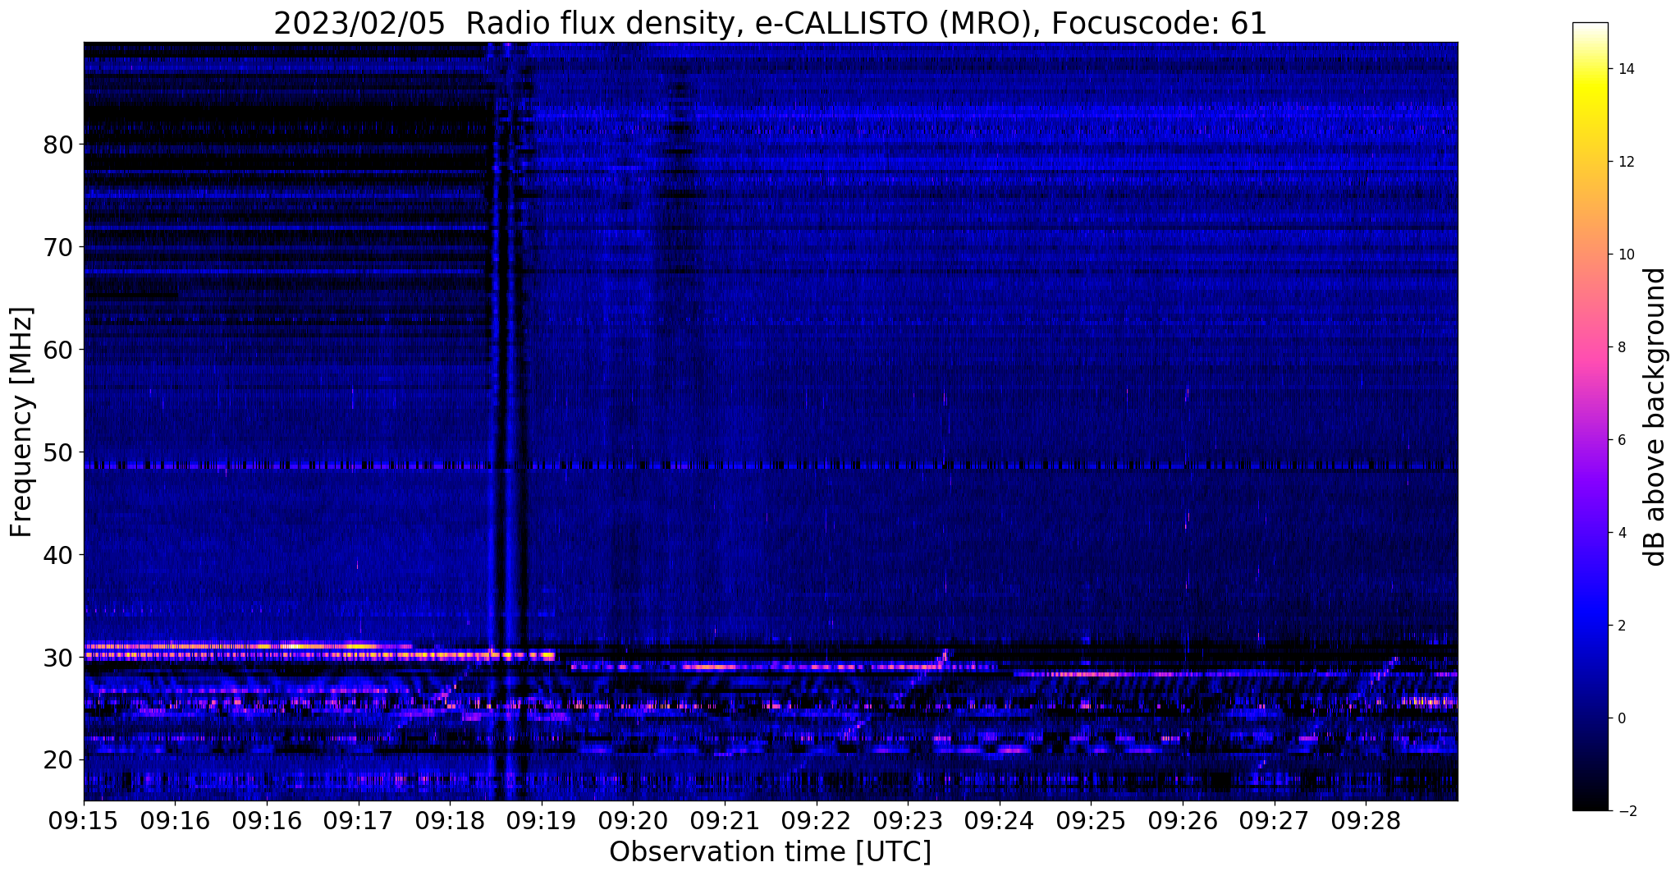
Task: Click the plot title mentioning e-CALLISTO (MRO)
Action: [770, 23]
